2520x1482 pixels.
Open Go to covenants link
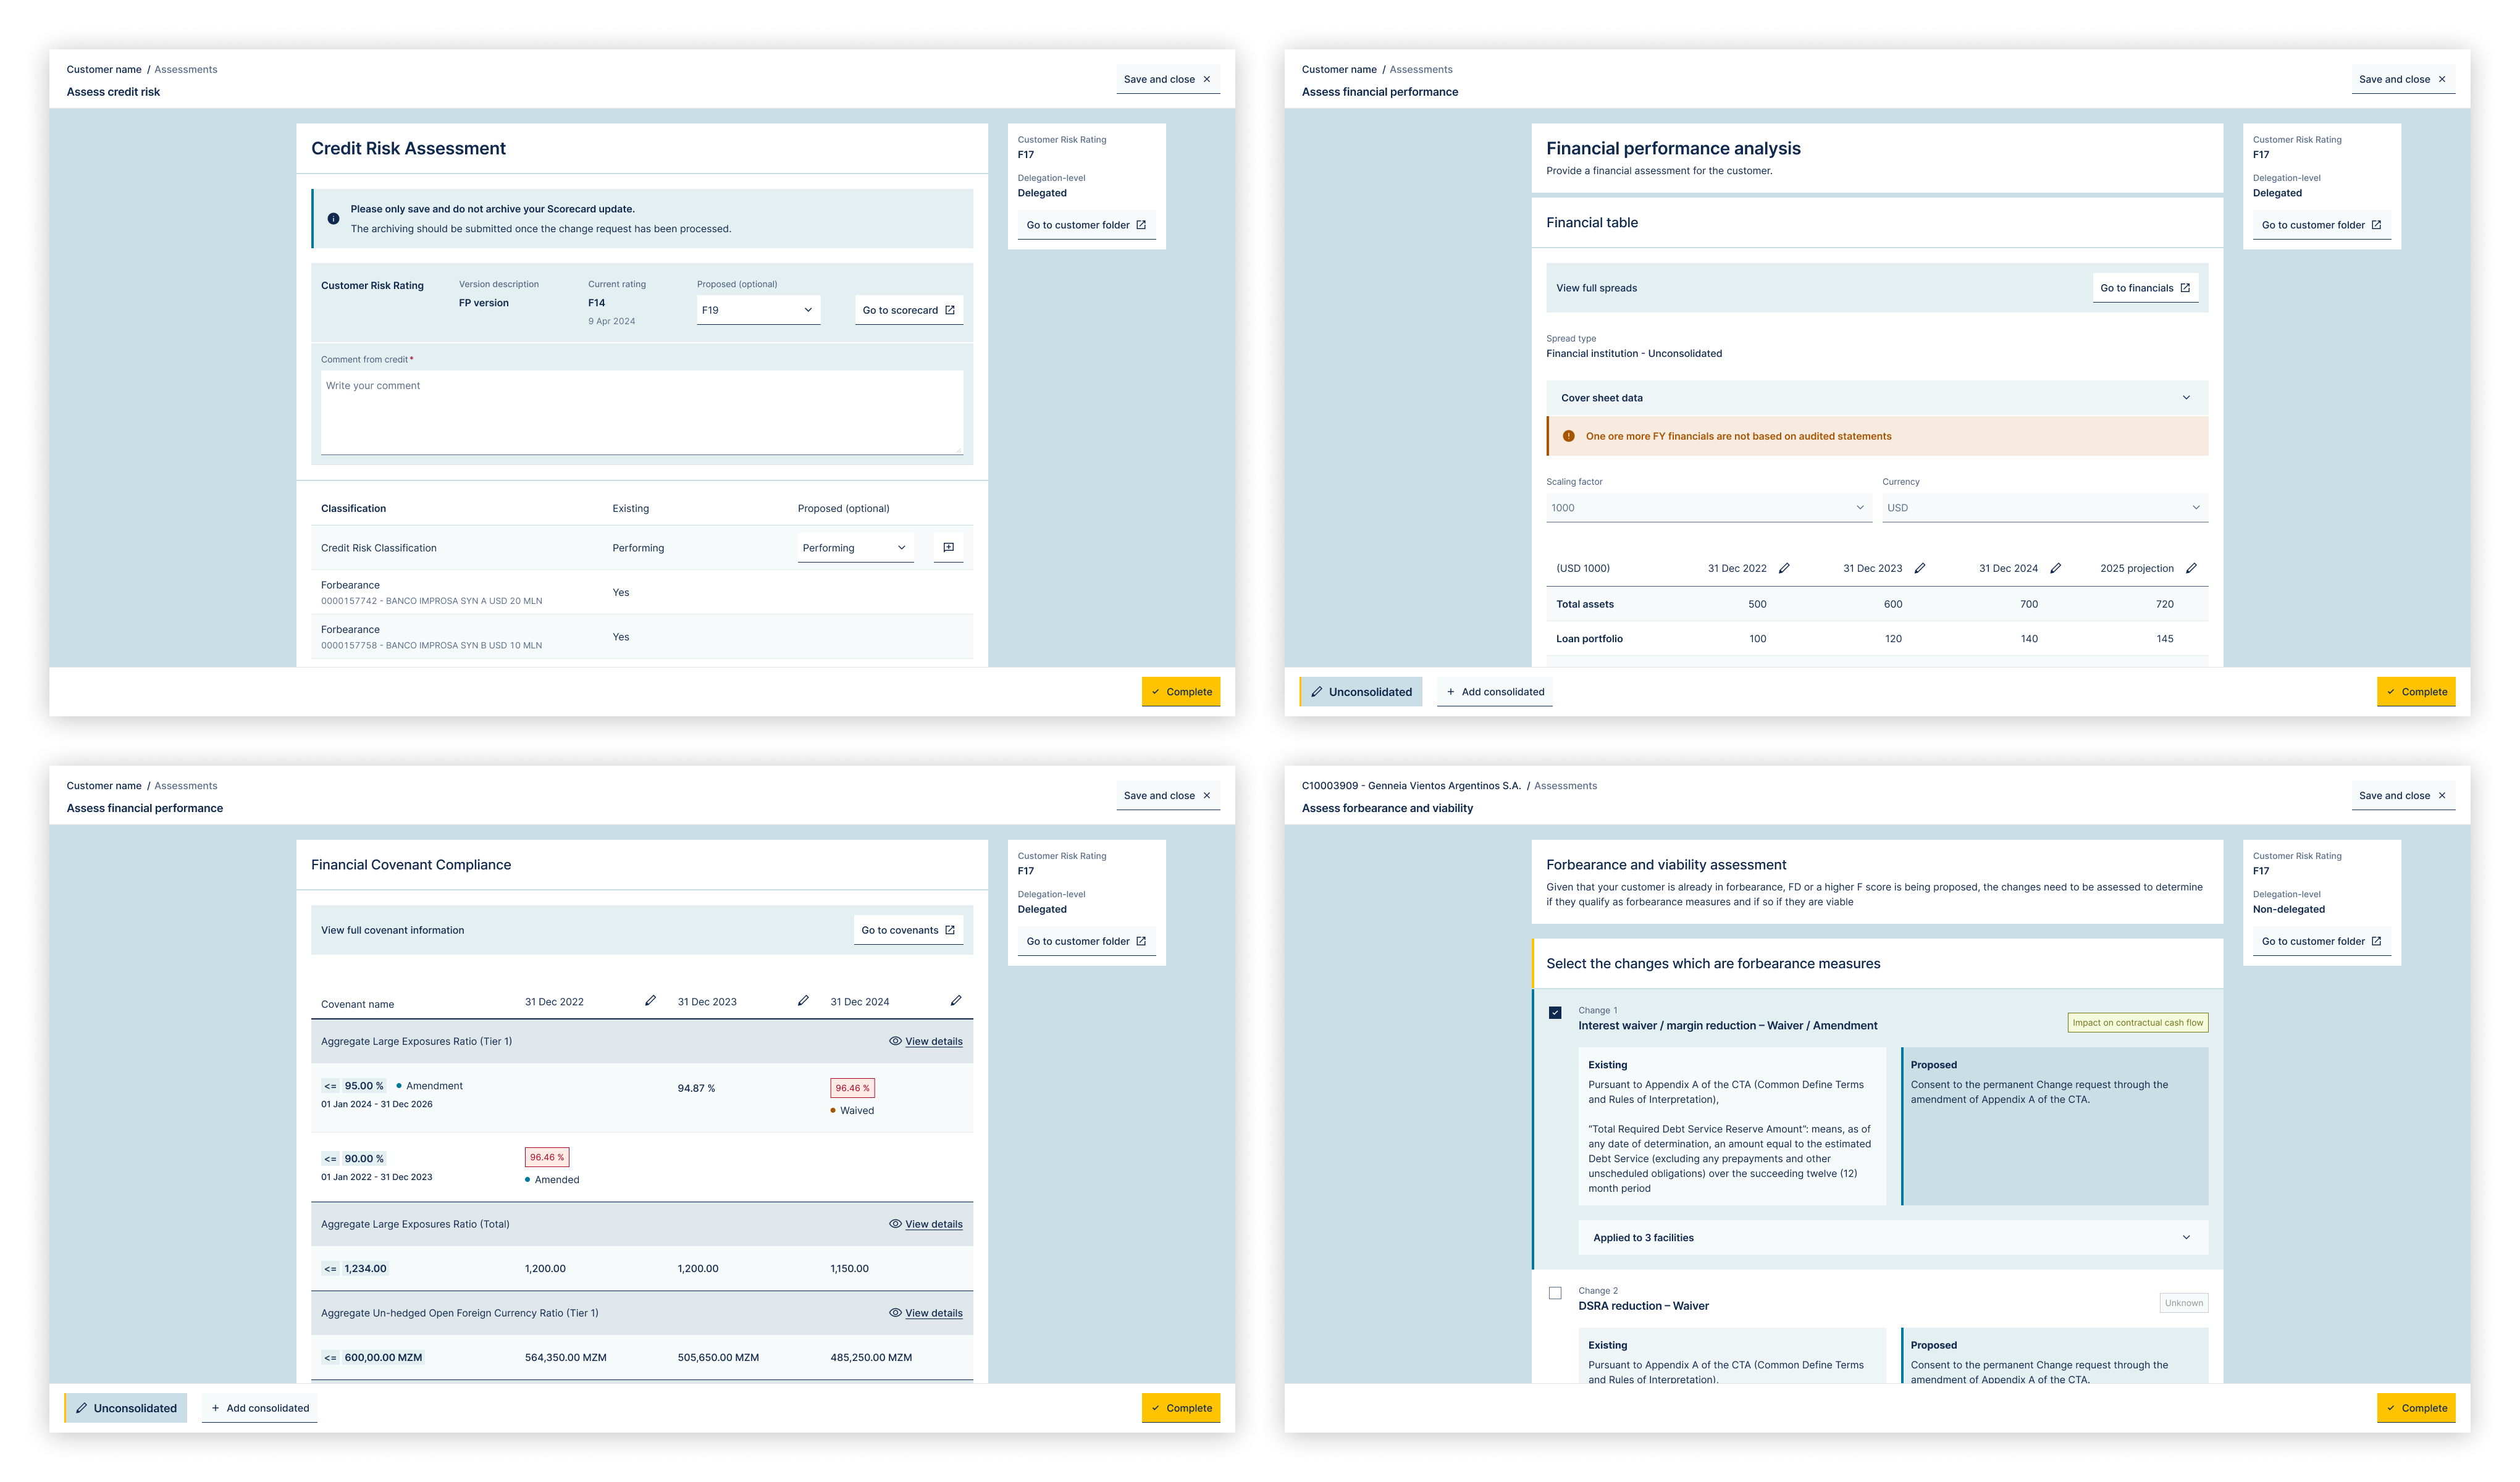pos(908,930)
